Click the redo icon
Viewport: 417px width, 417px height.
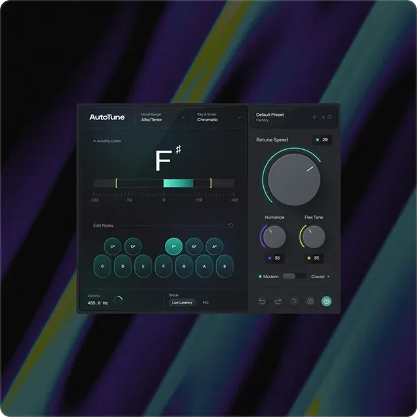278,302
